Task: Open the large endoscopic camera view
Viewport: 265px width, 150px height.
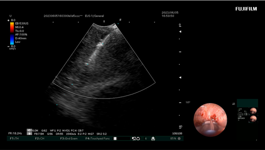Action: [210, 120]
